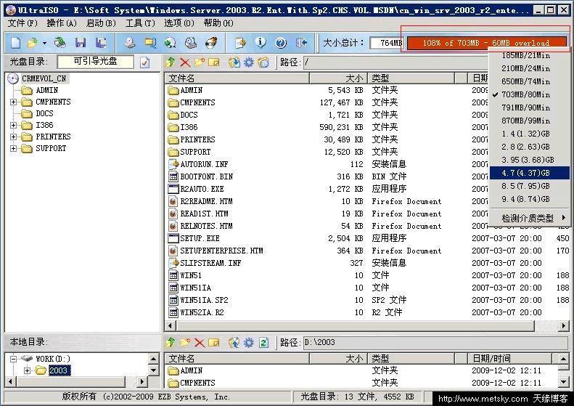Screen dimensions: 574x406
Task: Click the Open file folder icon
Action: [x=33, y=43]
